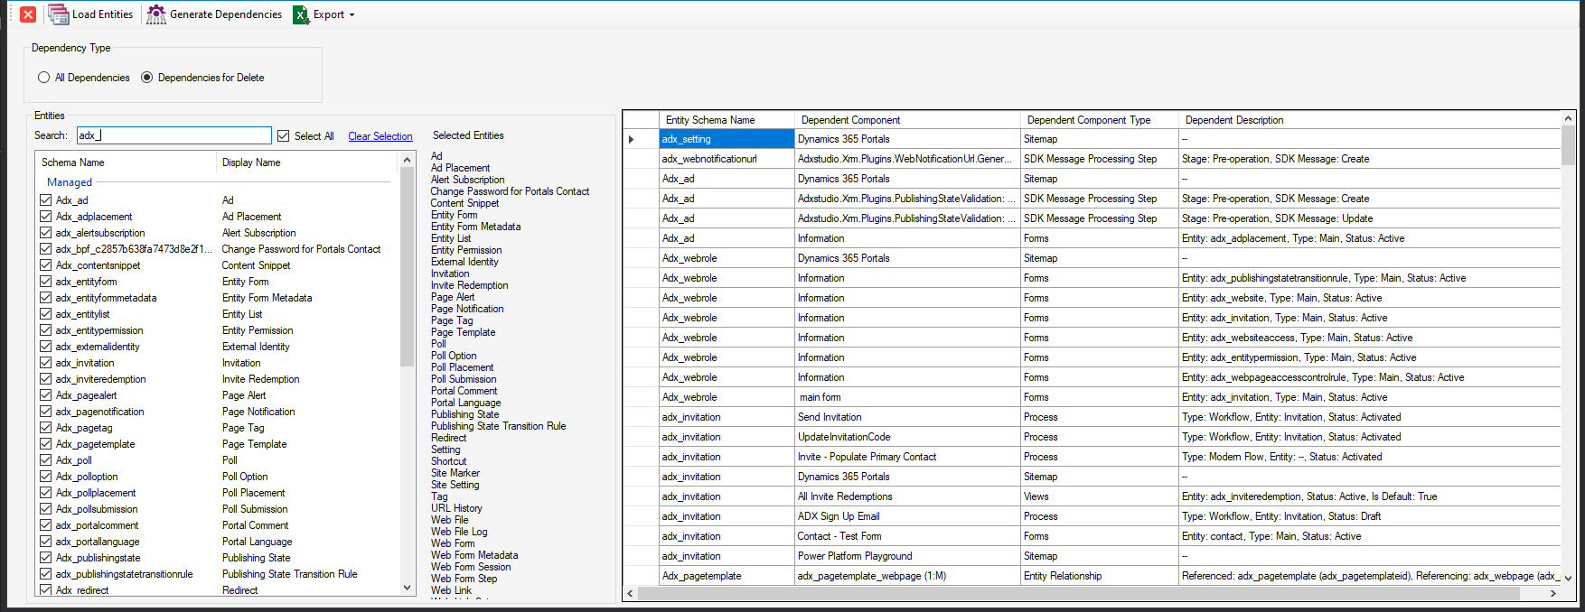1585x612 pixels.
Task: Click the 'Contact - Test Form' cell
Action: tap(907, 536)
